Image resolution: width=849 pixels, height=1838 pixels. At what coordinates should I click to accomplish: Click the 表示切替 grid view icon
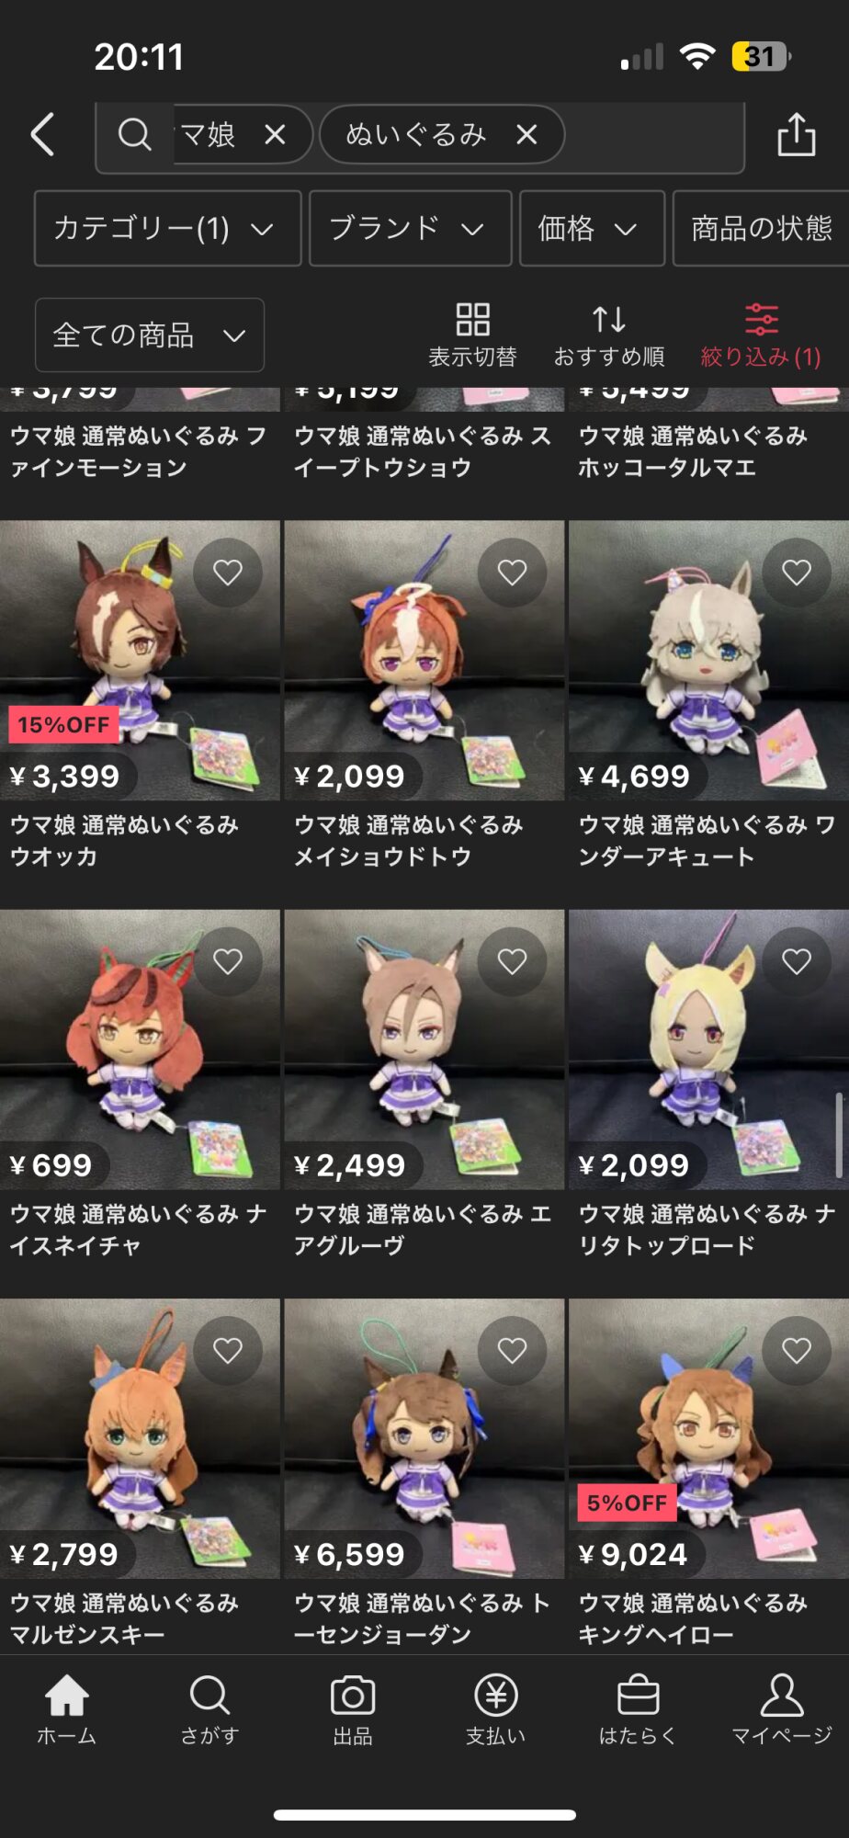click(472, 319)
